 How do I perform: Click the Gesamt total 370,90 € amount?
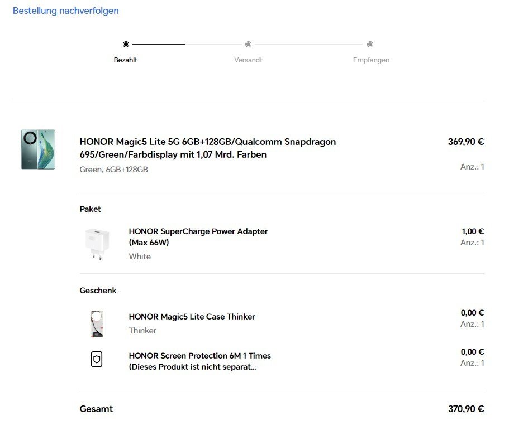coord(465,409)
